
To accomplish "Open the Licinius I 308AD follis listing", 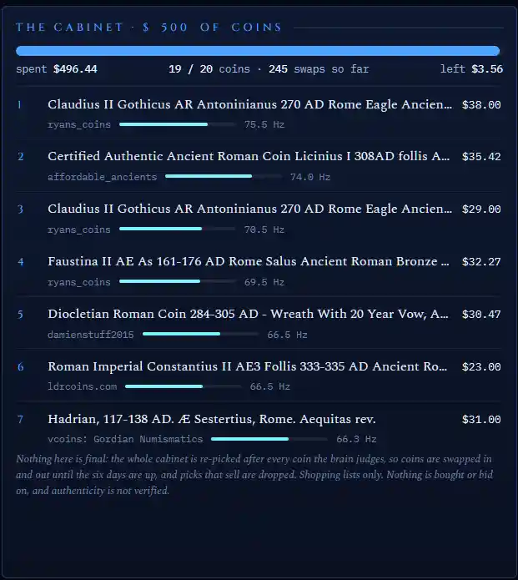I will point(249,156).
